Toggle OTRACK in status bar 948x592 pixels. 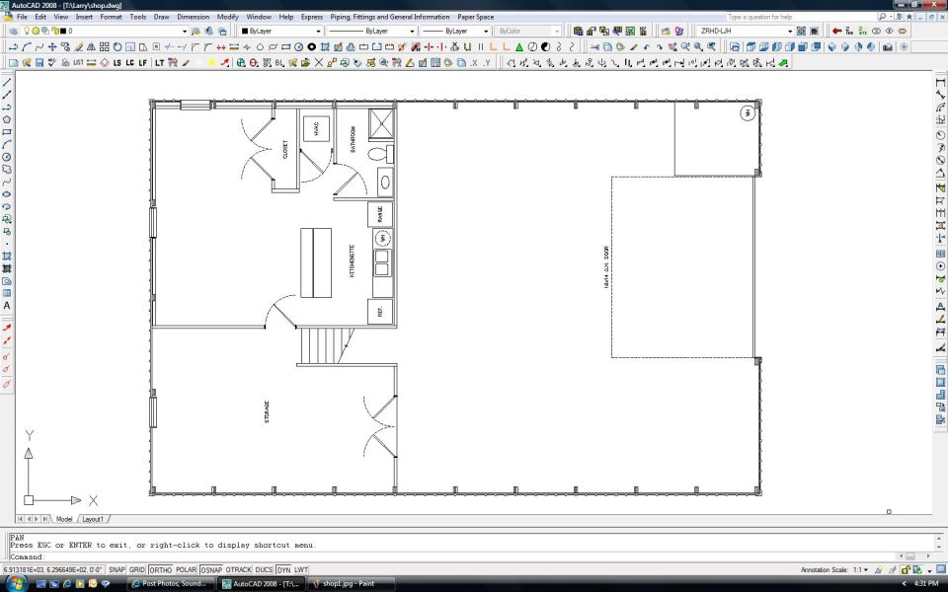click(238, 569)
